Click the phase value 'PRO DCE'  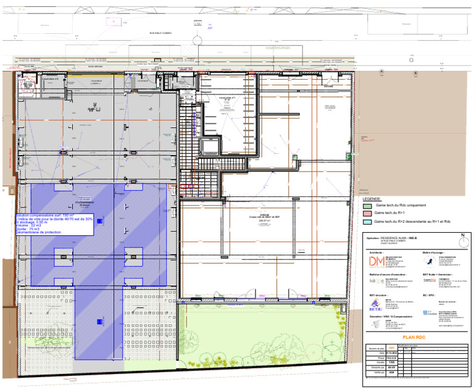(391, 358)
